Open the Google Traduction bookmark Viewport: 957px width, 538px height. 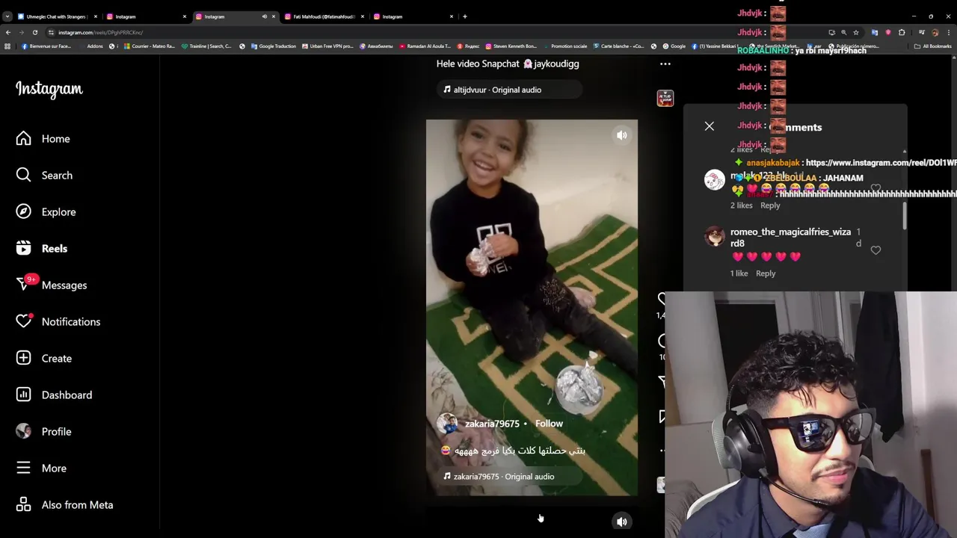(x=273, y=46)
